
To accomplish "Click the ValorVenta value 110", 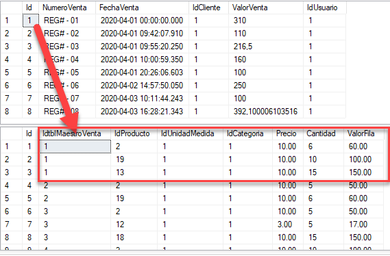I will [266, 34].
